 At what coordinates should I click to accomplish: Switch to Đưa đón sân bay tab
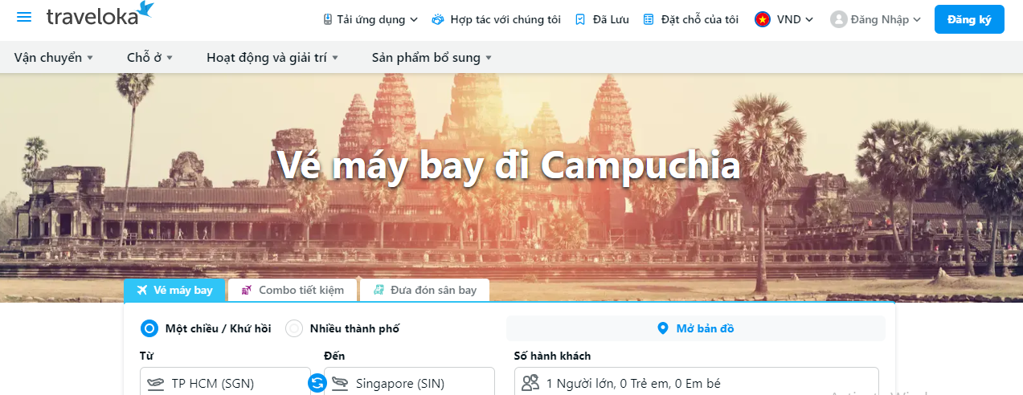(x=424, y=290)
